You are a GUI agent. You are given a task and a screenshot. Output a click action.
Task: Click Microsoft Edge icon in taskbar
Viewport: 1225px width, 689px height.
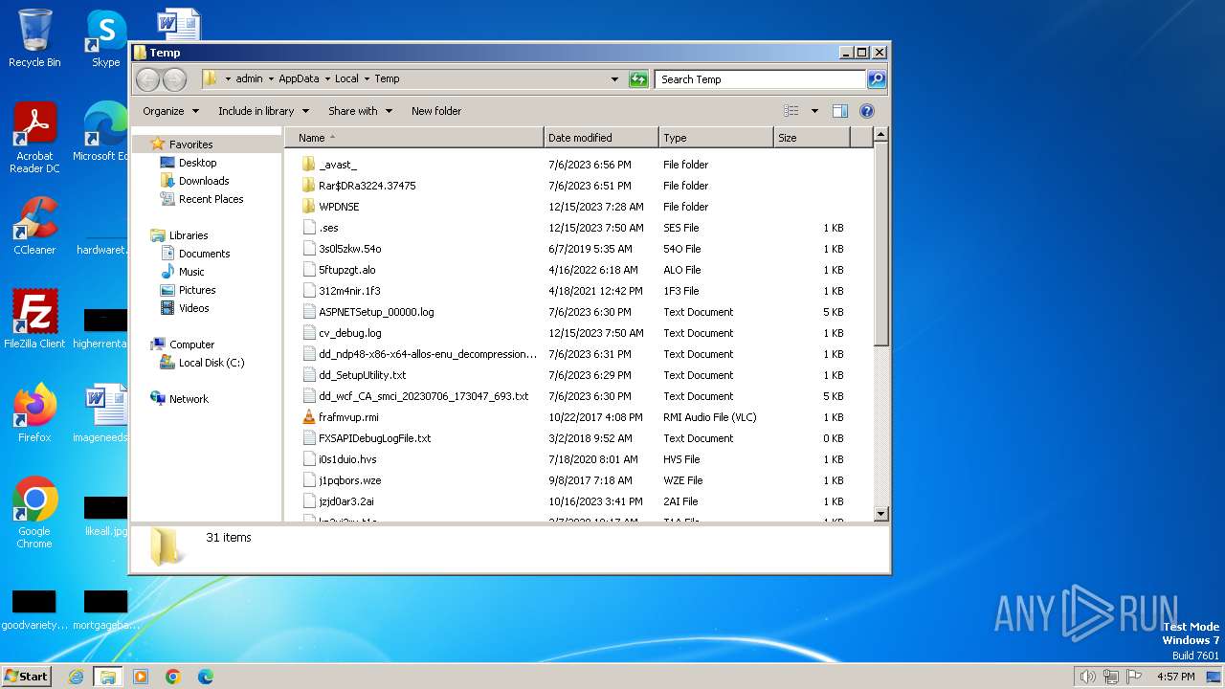[206, 677]
